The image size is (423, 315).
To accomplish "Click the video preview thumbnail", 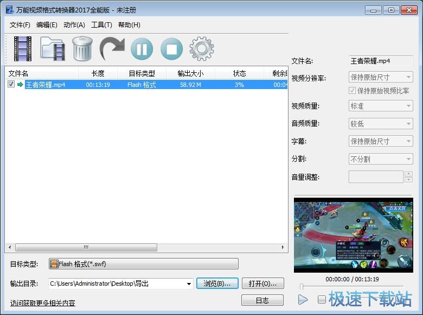I will 354,235.
